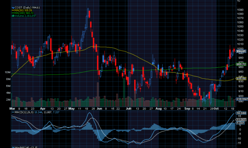The image size is (248, 148).
Task: Click the Sep label on date axis
Action: point(187,109)
